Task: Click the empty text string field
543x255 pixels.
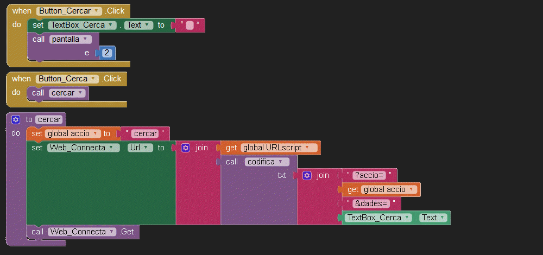Action: click(190, 25)
